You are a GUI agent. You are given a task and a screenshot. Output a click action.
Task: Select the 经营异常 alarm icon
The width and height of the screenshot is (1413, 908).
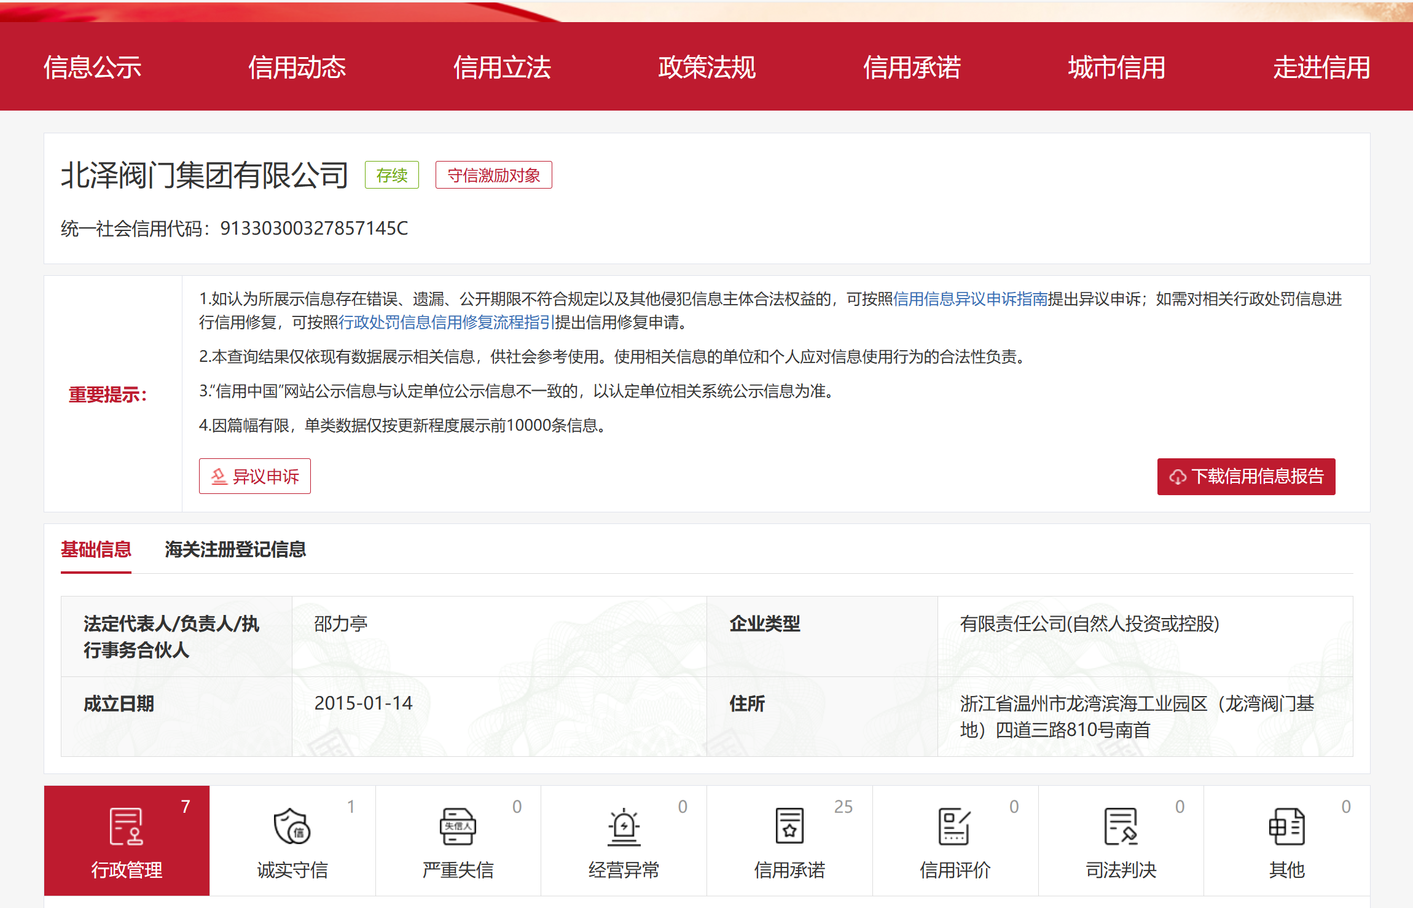pos(624,827)
